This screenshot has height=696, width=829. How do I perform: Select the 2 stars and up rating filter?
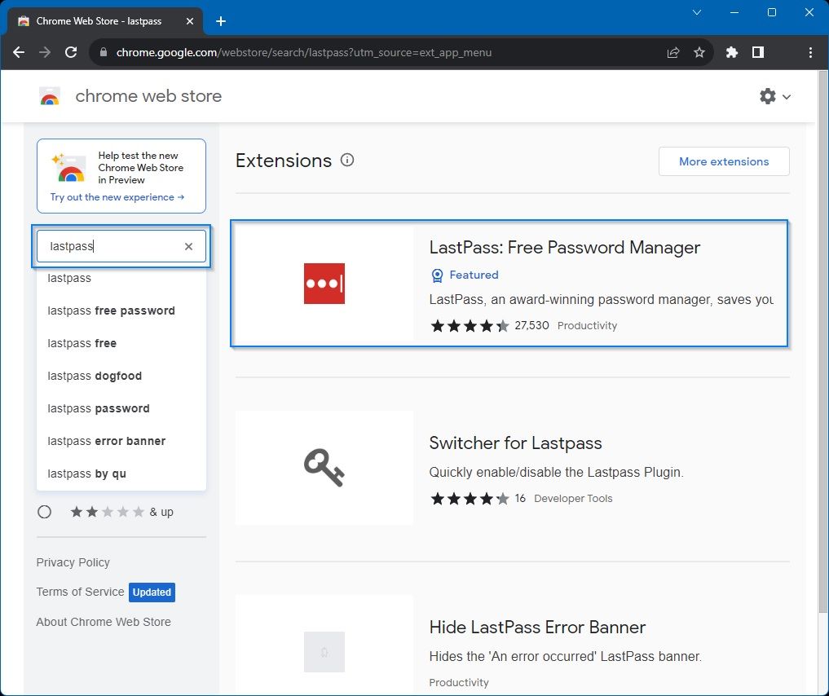(45, 512)
